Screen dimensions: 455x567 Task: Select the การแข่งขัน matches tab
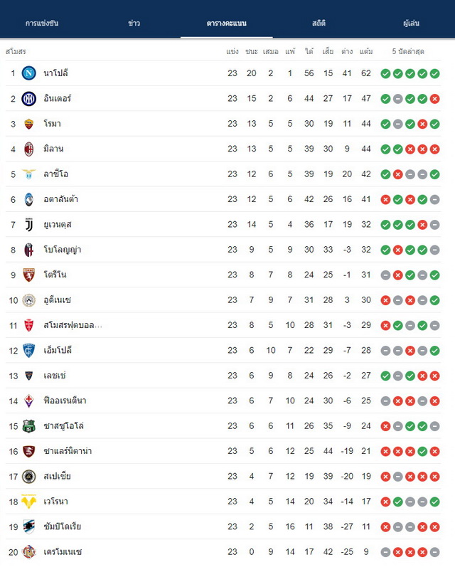[x=42, y=23]
